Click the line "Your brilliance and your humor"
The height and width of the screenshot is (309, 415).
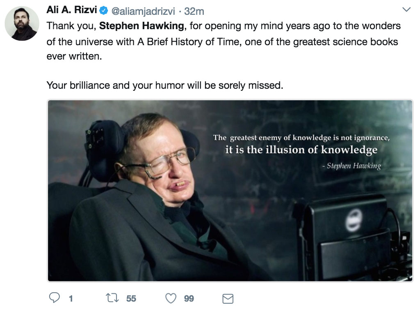click(164, 85)
